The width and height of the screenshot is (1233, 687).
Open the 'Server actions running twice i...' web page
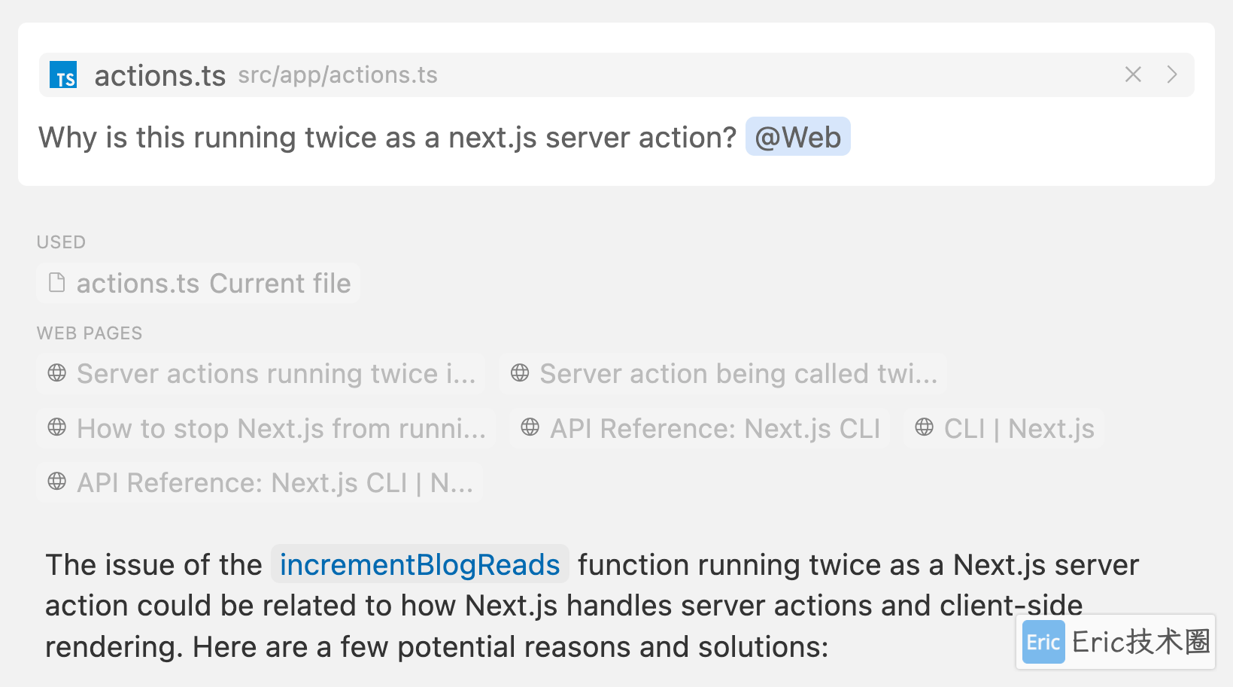coord(261,373)
